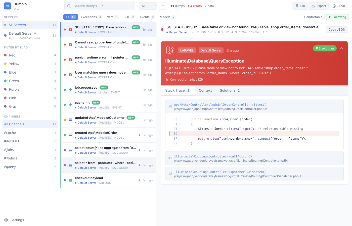Click the green 2 solutions badge
The height and width of the screenshot is (226, 352).
pyautogui.click(x=325, y=48)
